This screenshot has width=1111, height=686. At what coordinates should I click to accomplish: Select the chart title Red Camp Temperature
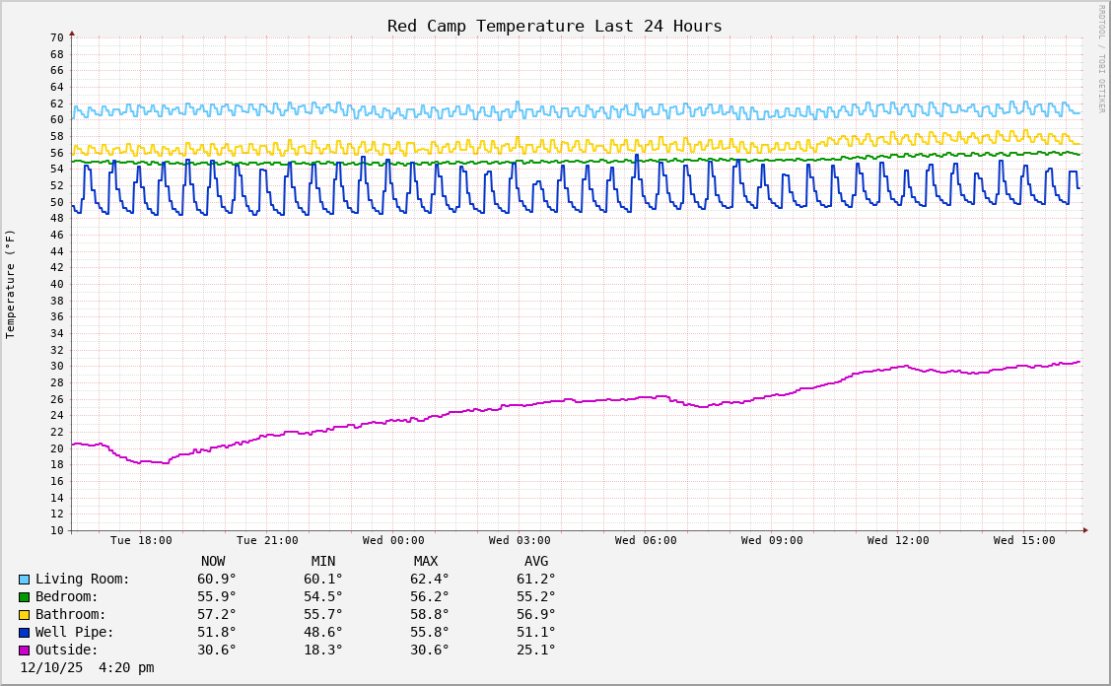tap(554, 26)
